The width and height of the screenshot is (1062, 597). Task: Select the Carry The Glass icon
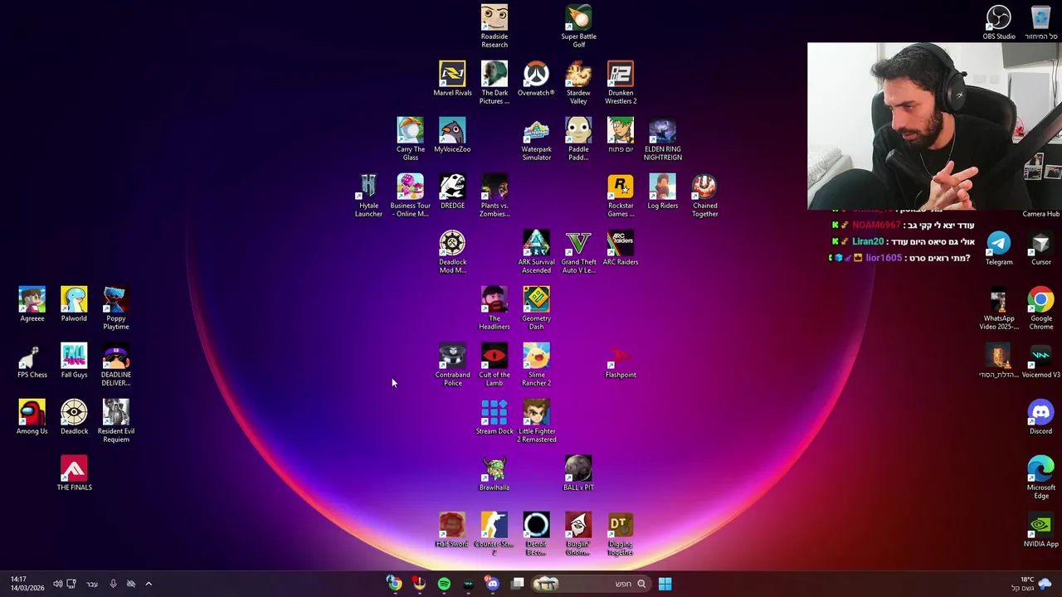tap(411, 138)
